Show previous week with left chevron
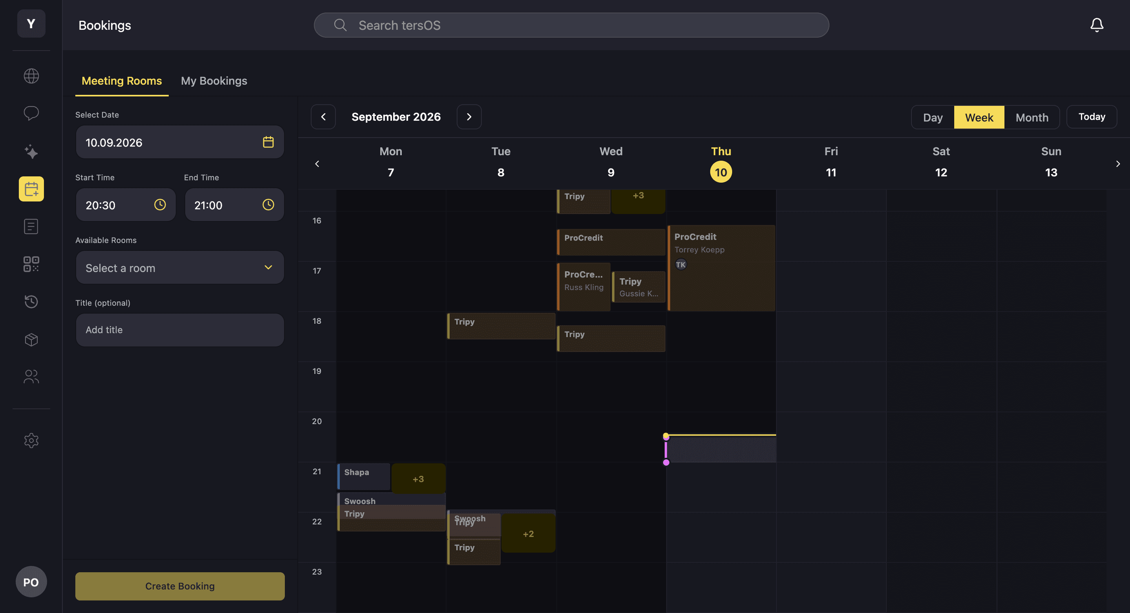 coord(317,163)
